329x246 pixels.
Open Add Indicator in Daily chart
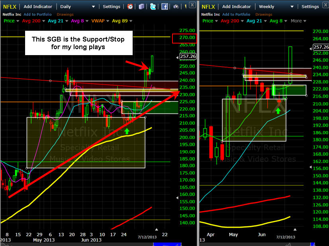pyautogui.click(x=38, y=6)
